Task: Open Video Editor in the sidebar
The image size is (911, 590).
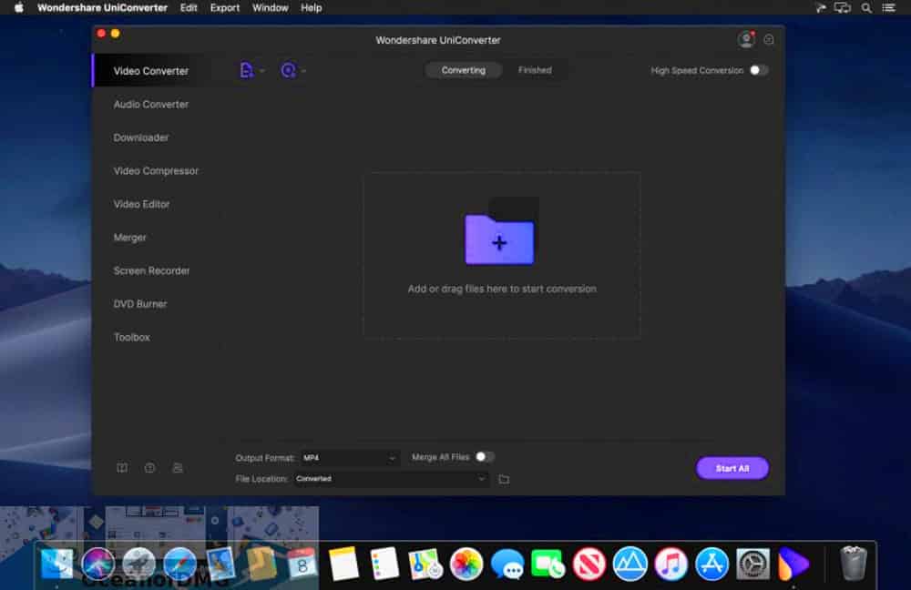Action: coord(142,205)
